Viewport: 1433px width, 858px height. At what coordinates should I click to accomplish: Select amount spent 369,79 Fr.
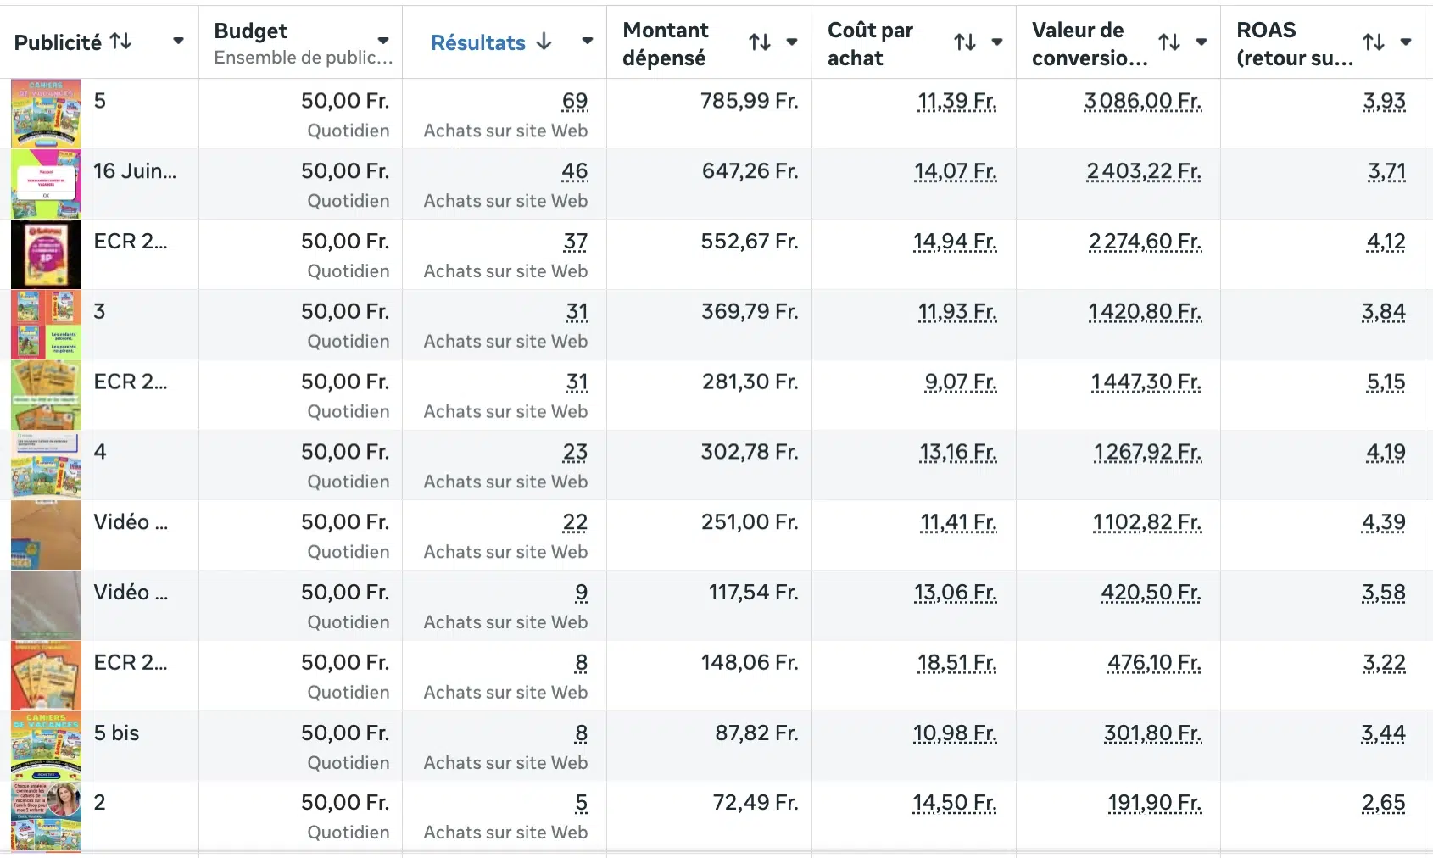click(750, 311)
